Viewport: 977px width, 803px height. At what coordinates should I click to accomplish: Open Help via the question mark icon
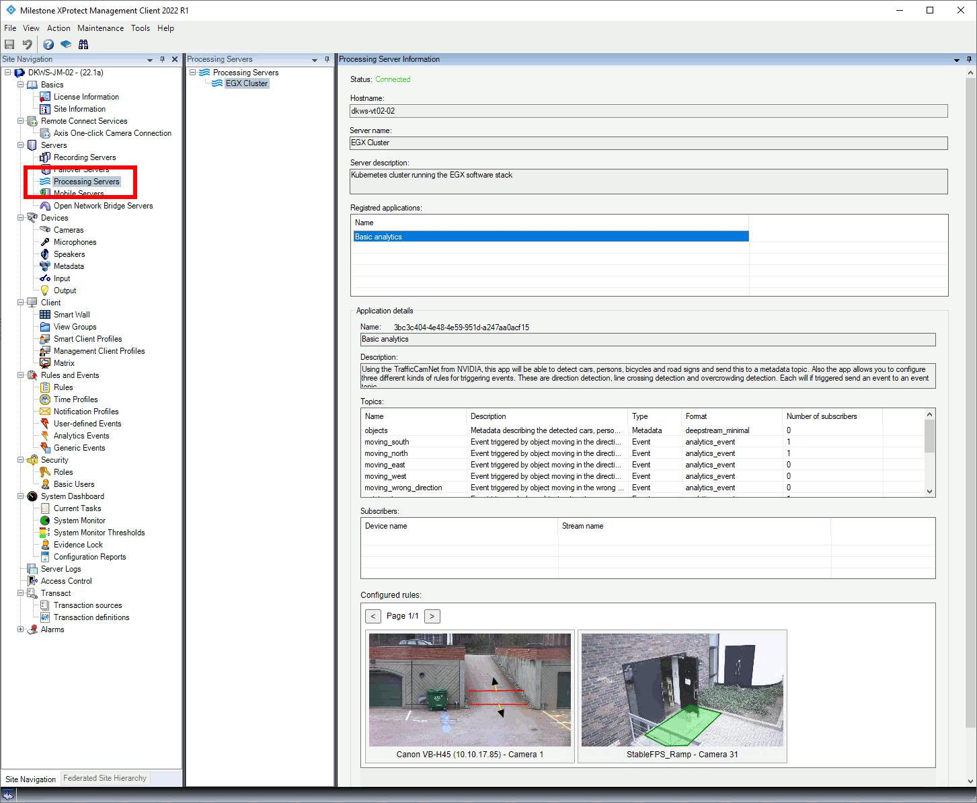coord(48,44)
